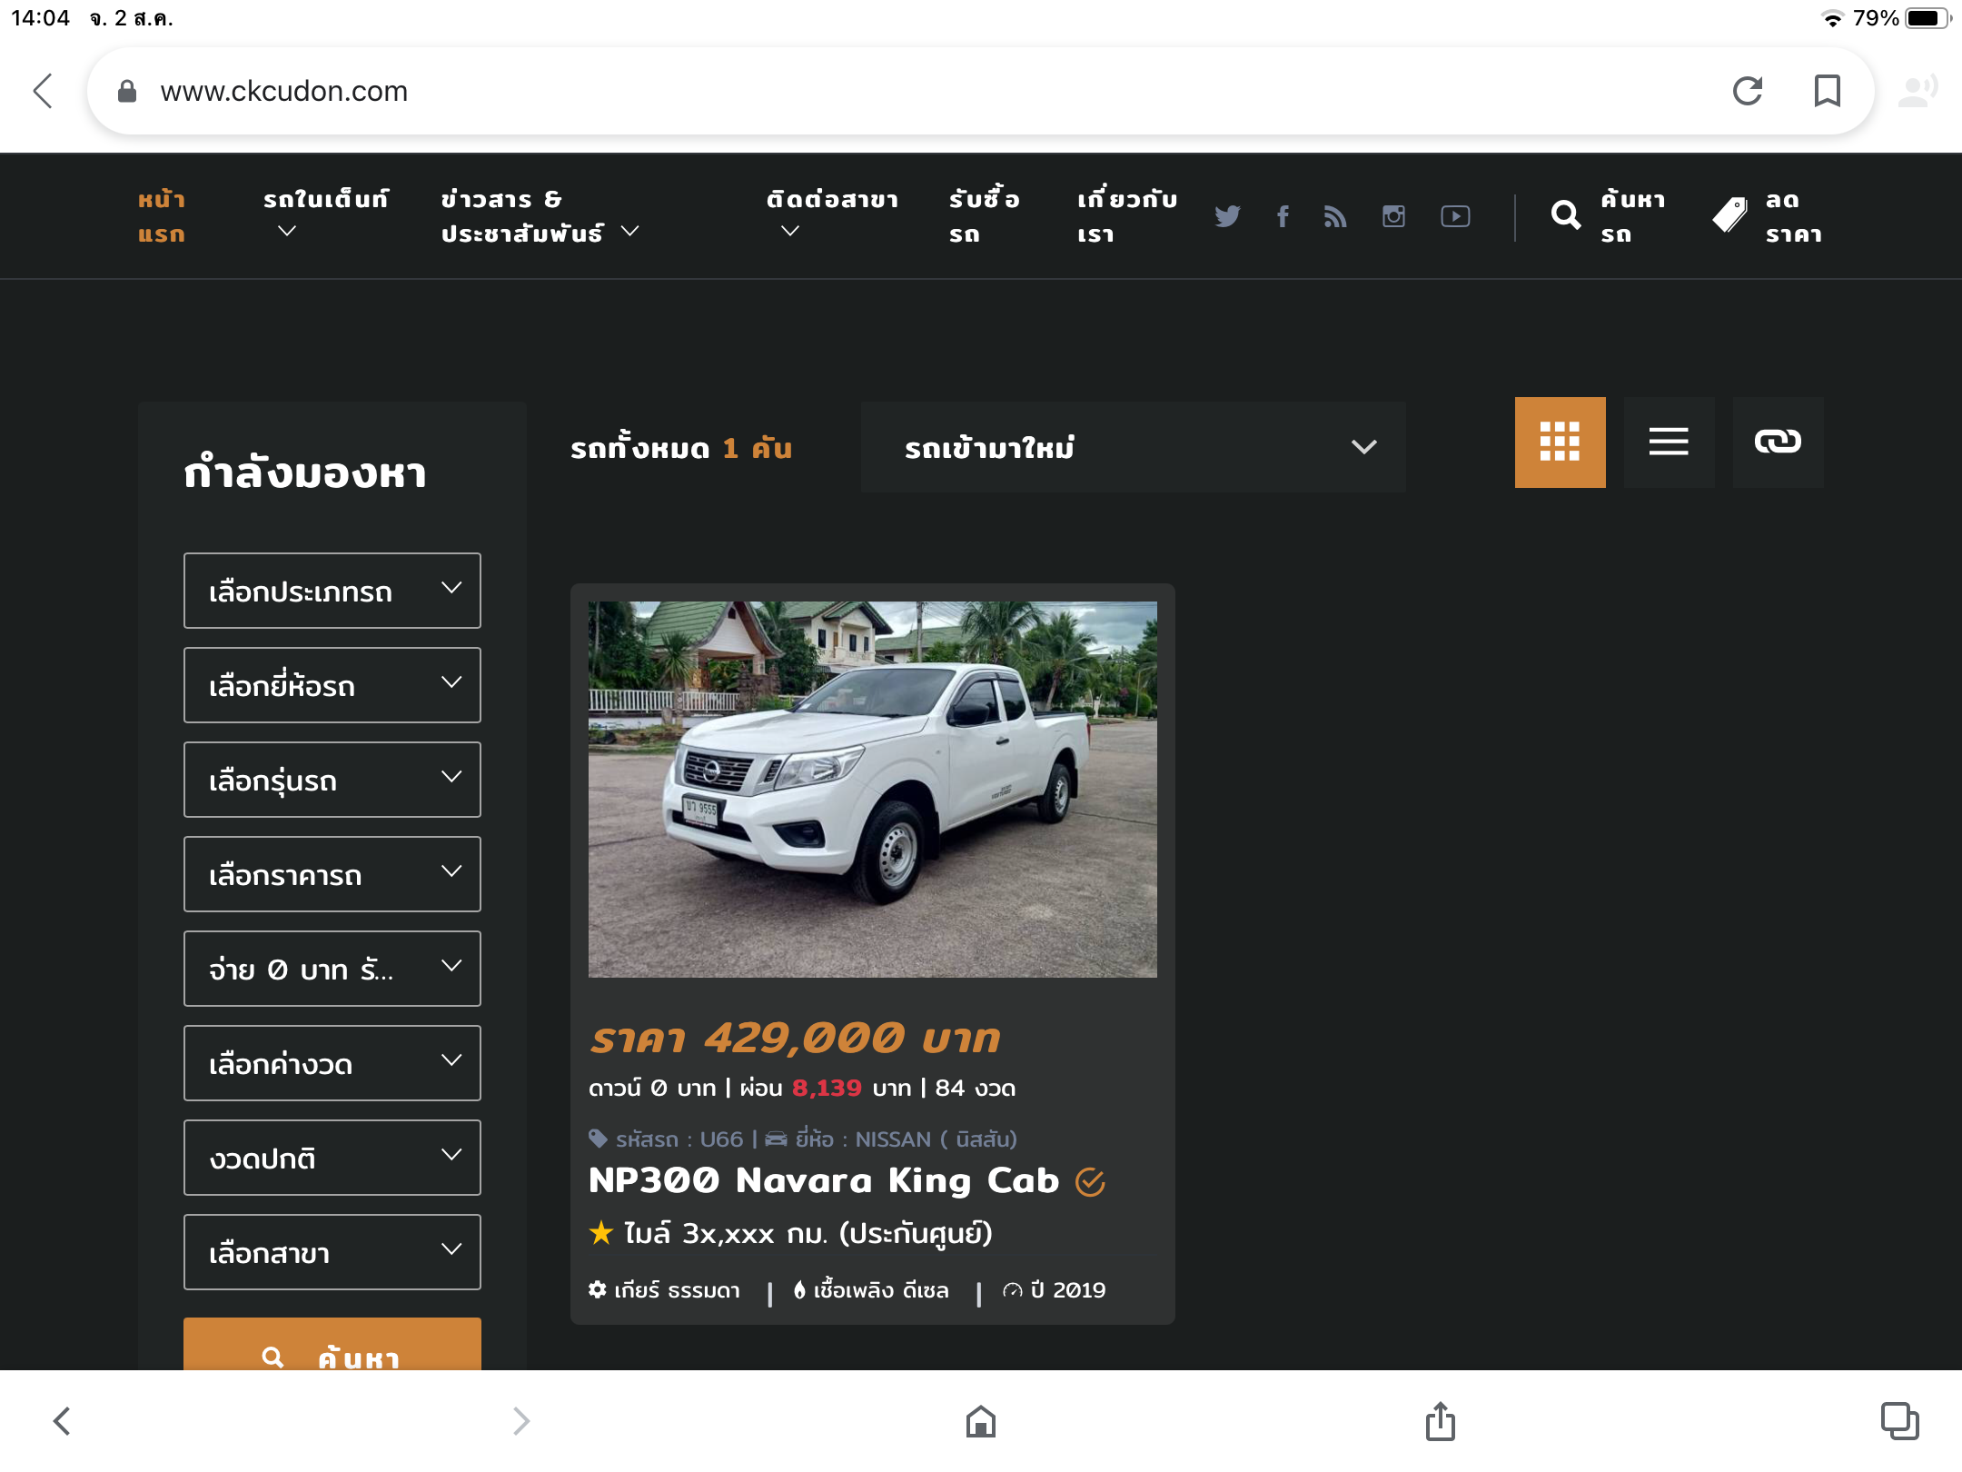Open the รถเข้ามาใหม่ sort dropdown
1962x1472 pixels.
[1133, 447]
